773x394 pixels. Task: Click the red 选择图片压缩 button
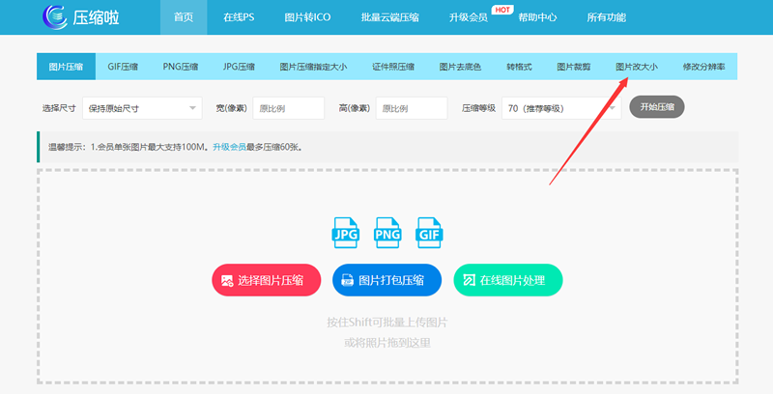pyautogui.click(x=267, y=280)
